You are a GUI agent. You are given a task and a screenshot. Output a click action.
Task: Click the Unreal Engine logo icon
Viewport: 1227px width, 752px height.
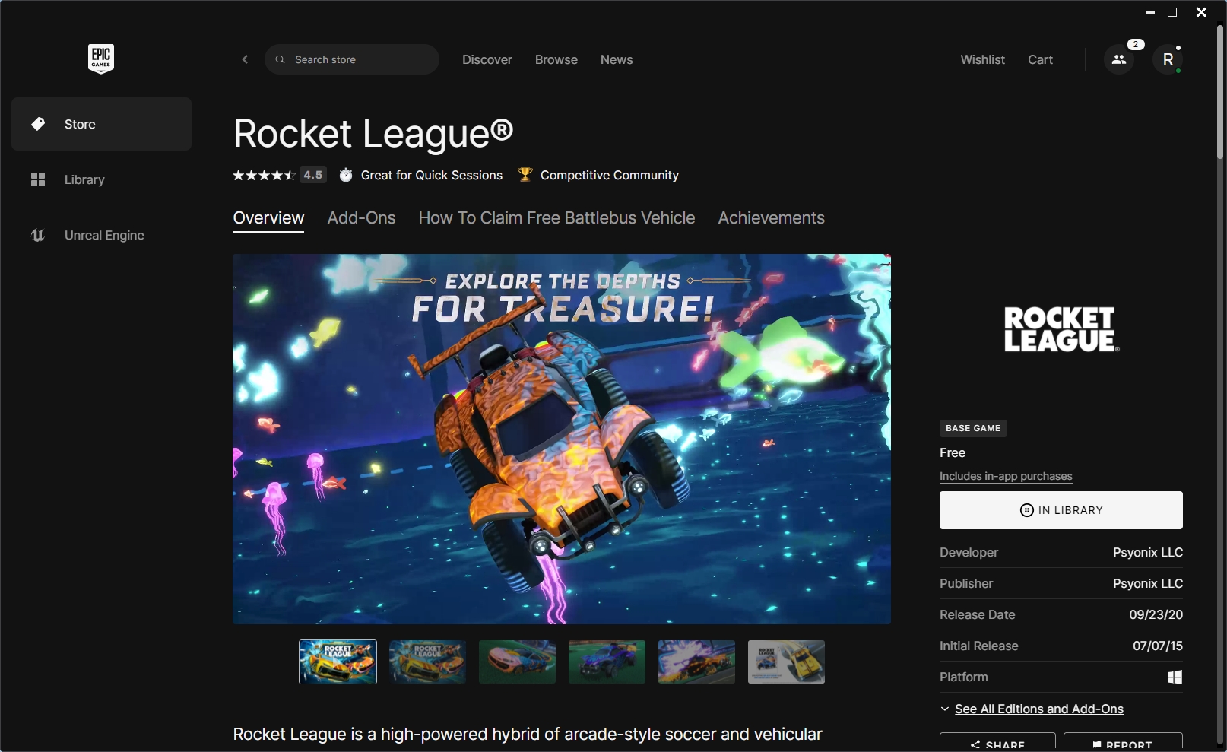38,235
